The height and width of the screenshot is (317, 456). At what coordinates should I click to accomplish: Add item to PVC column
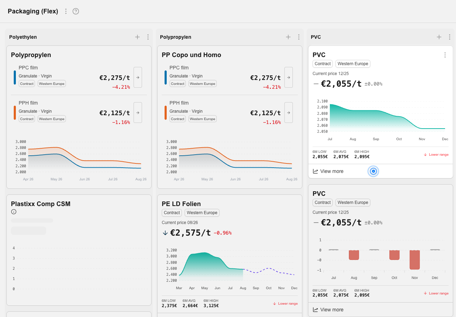(x=439, y=37)
